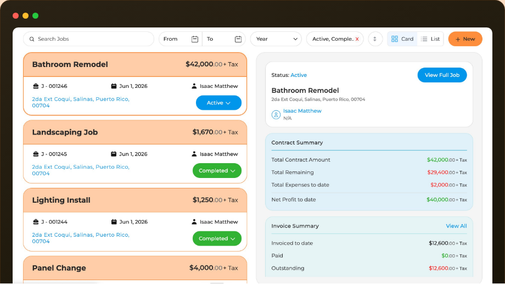The image size is (505, 284).
Task: Select the Panel Change card header
Action: point(135,268)
